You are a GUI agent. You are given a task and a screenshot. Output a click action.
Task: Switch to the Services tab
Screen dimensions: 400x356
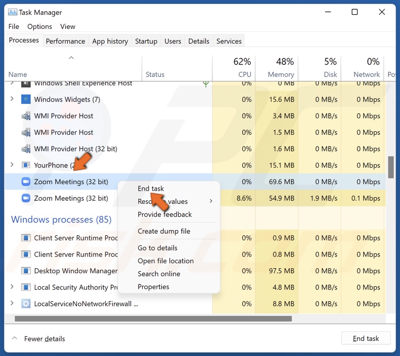[x=229, y=41]
